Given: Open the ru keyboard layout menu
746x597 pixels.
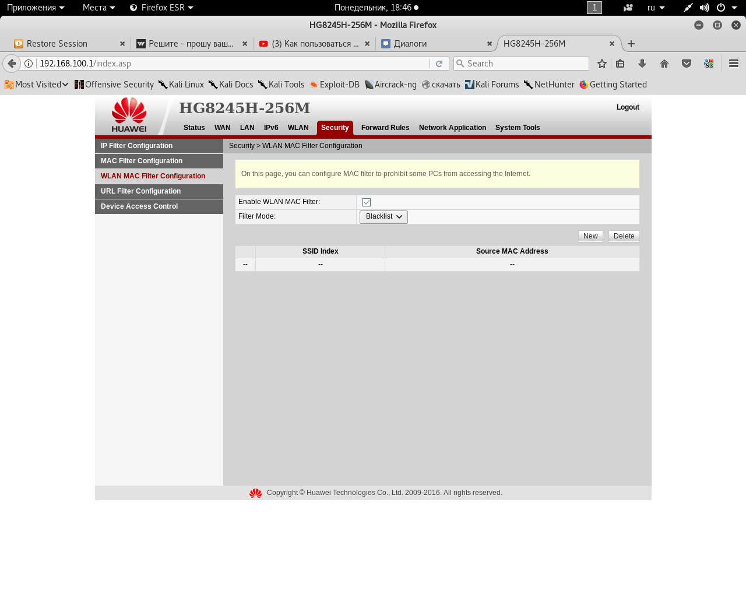Looking at the screenshot, I should pyautogui.click(x=656, y=8).
